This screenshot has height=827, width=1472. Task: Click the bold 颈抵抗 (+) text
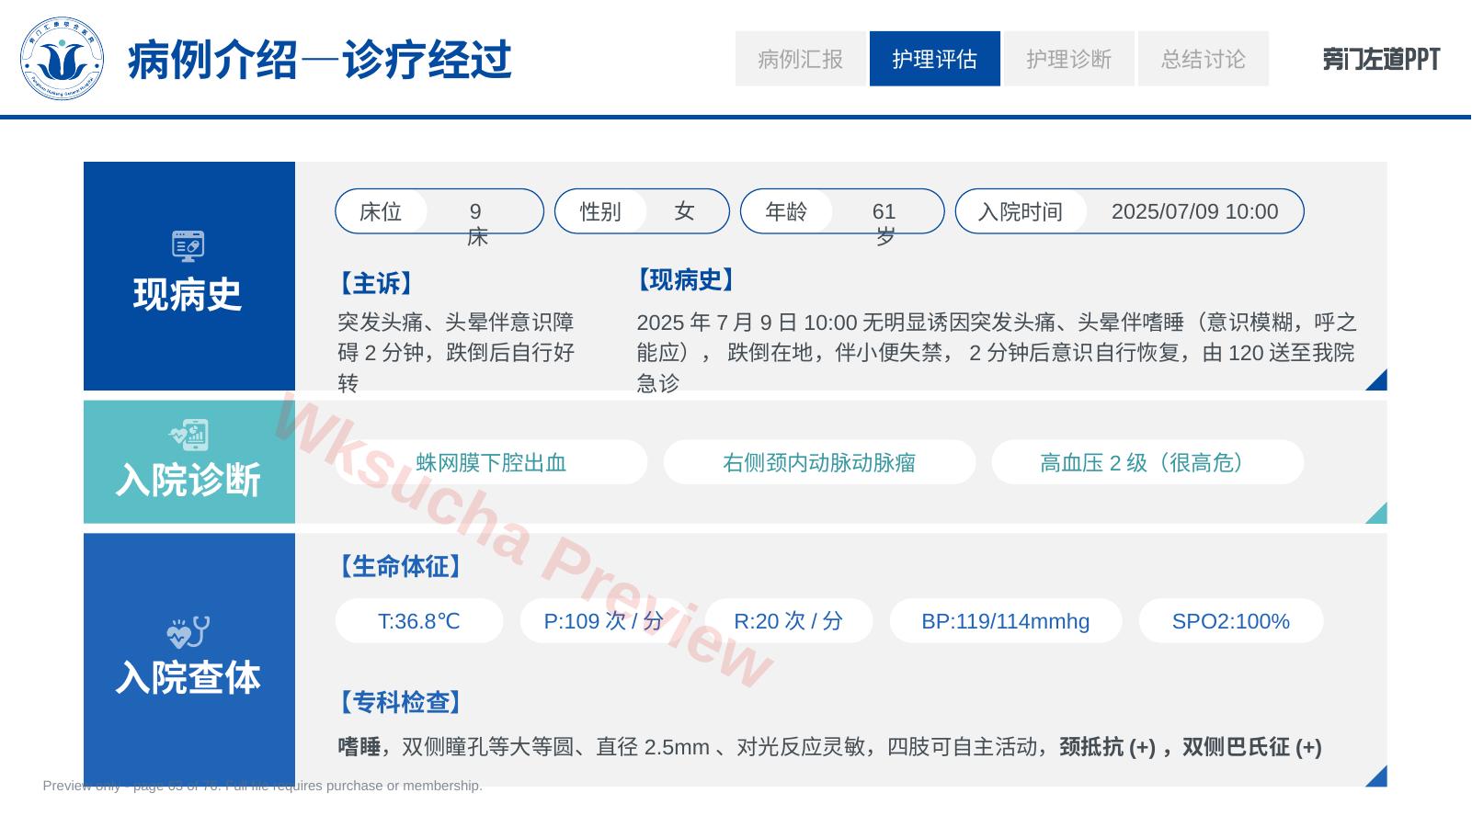[x=1108, y=747]
